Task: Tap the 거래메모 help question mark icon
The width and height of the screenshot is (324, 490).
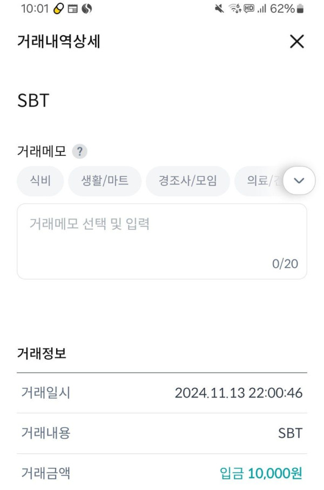Action: click(80, 151)
